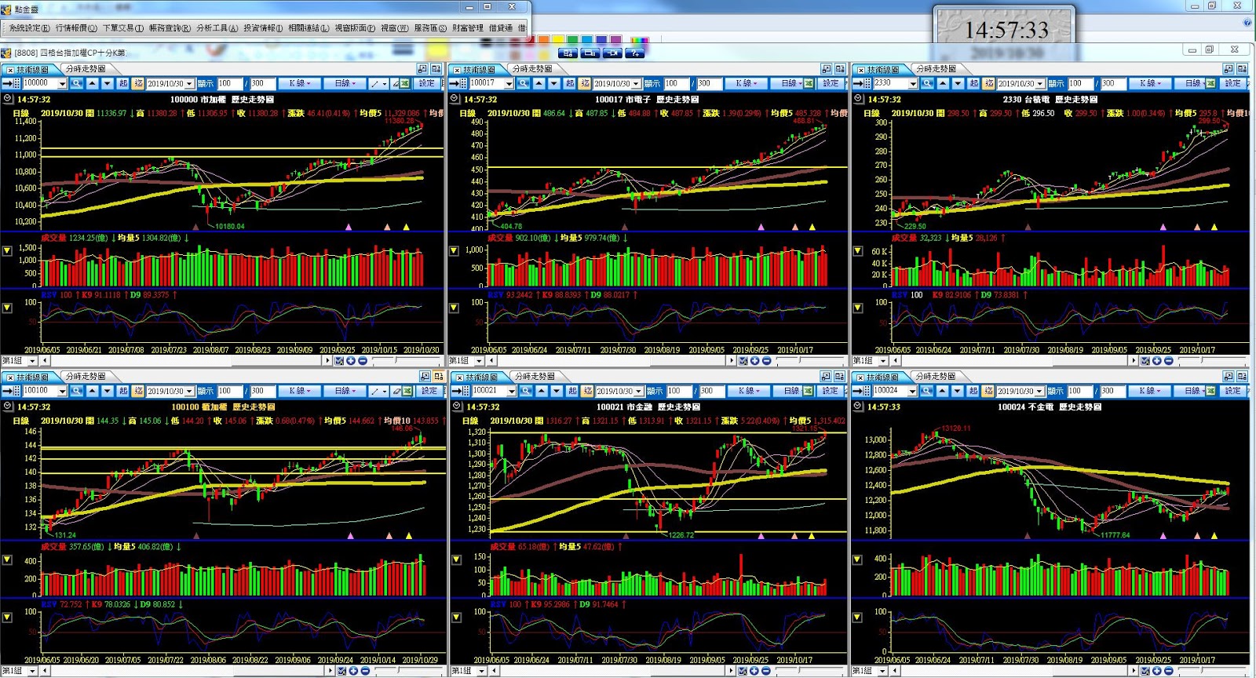The height and width of the screenshot is (678, 1256).
Task: Toggle the 起 start-date button in the 100000 toolbar
Action: tap(123, 83)
